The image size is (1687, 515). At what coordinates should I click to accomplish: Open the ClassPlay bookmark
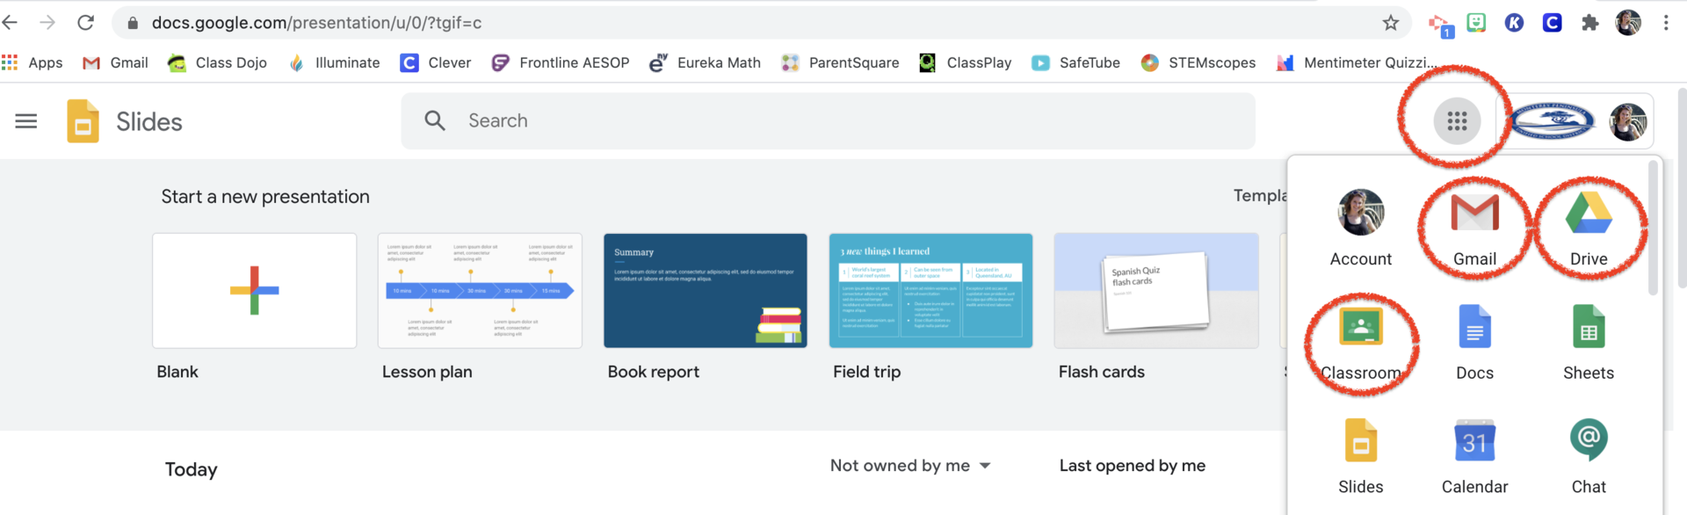tap(965, 62)
